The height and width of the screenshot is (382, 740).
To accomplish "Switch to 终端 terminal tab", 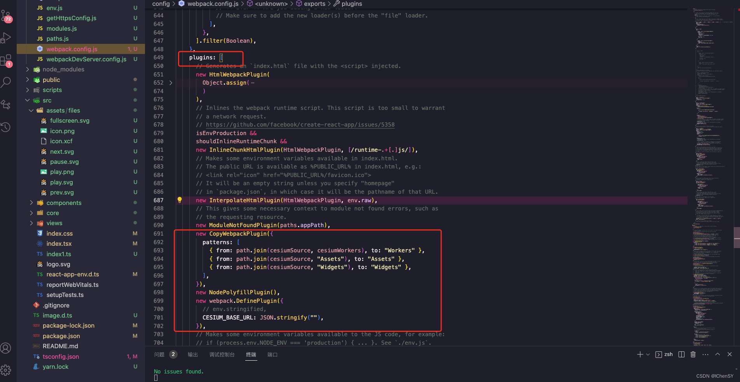I will [x=251, y=354].
